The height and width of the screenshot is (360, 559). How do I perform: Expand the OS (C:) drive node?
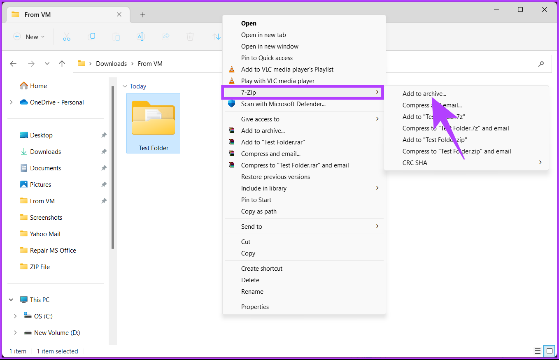pos(15,316)
